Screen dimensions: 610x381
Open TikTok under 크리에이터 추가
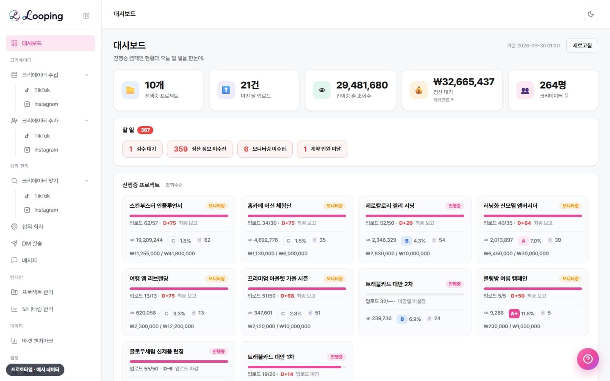[57, 136]
